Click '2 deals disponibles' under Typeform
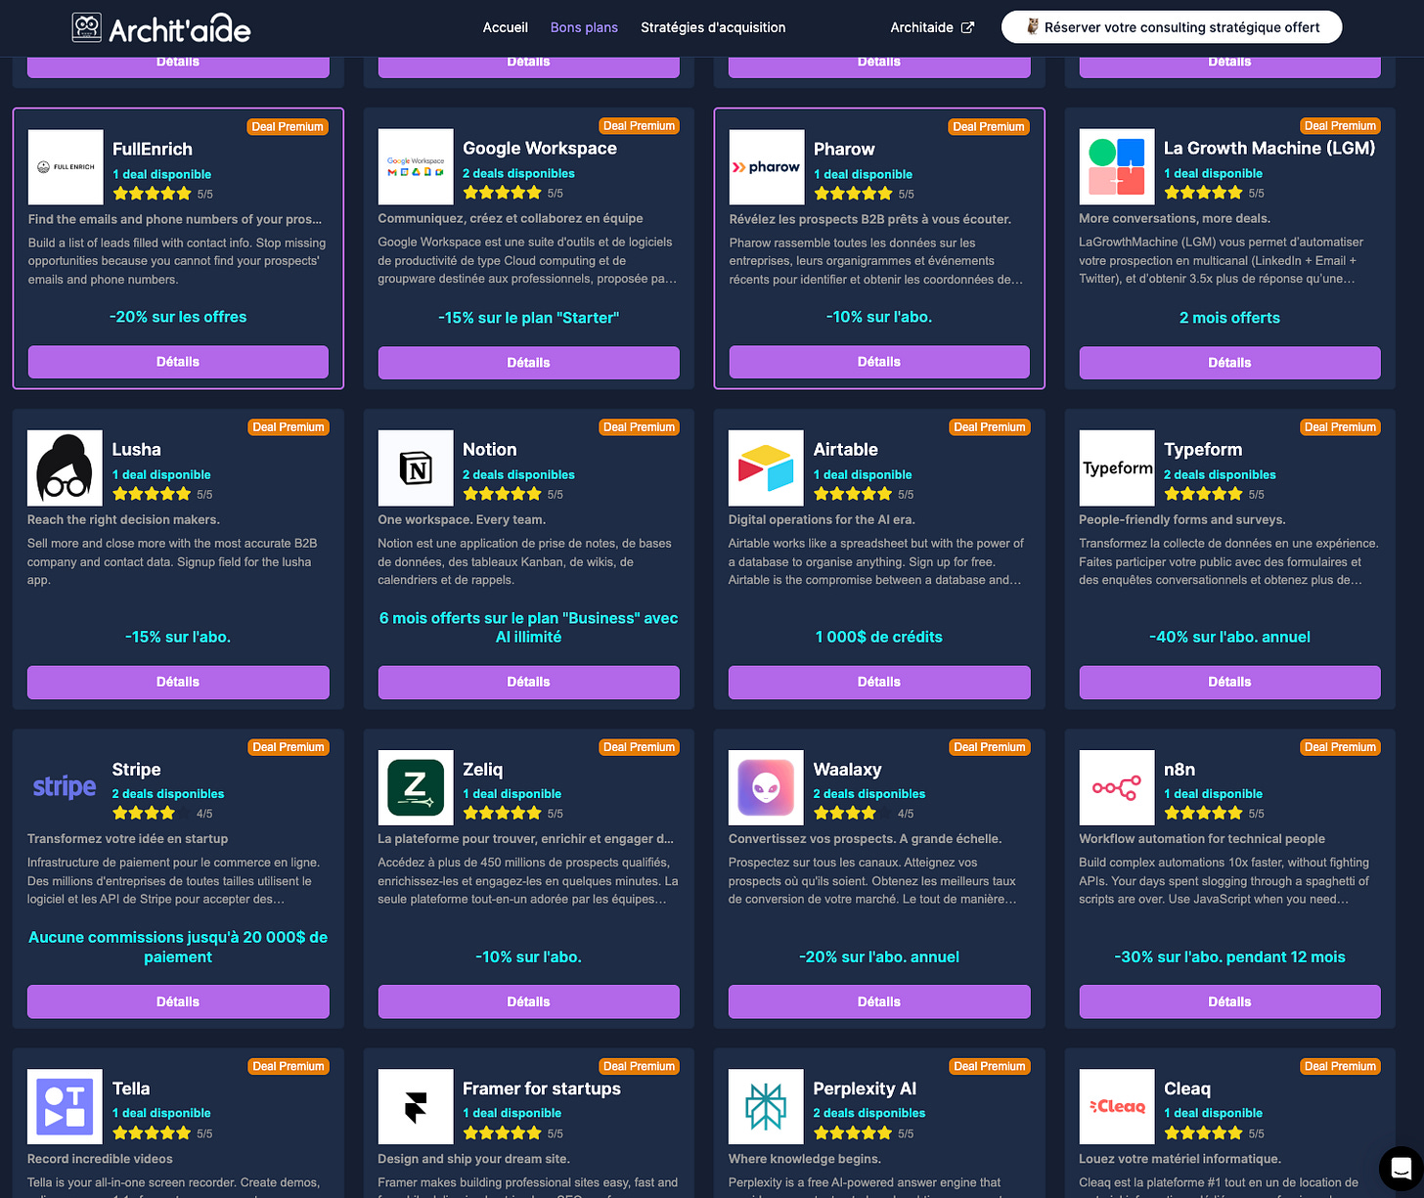 [x=1220, y=474]
